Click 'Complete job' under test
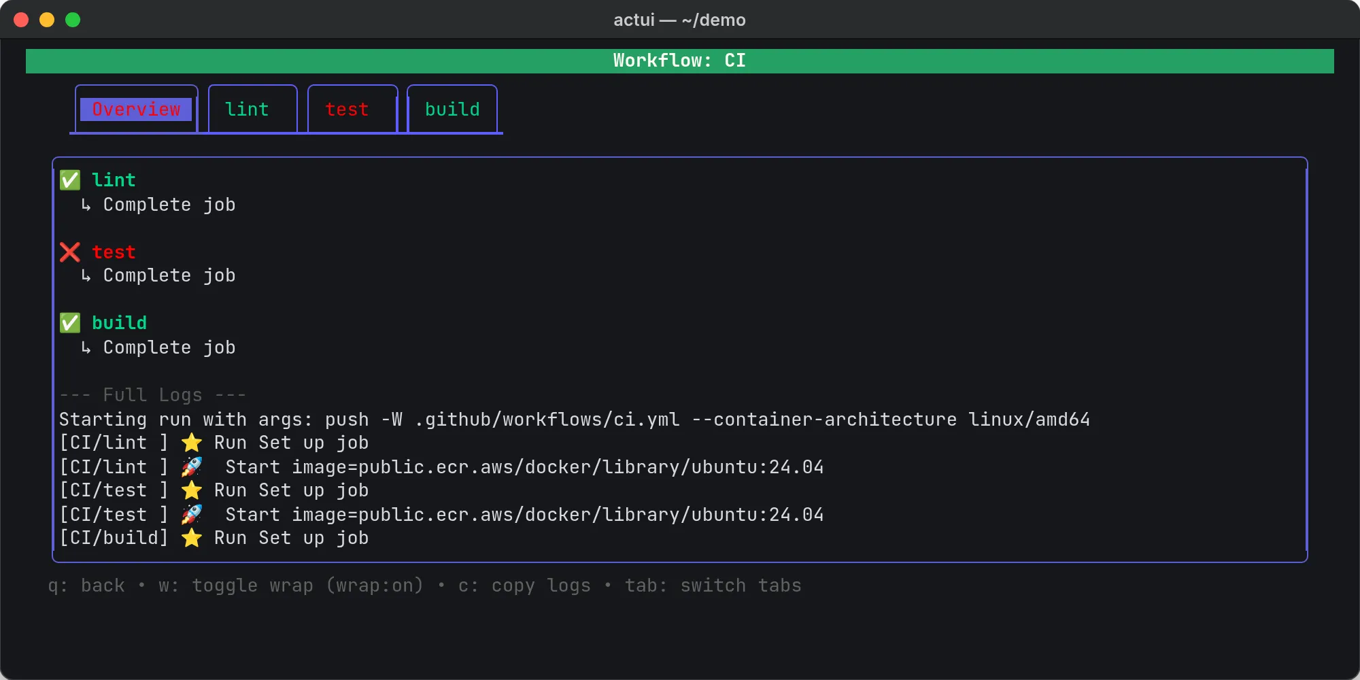 click(x=169, y=275)
